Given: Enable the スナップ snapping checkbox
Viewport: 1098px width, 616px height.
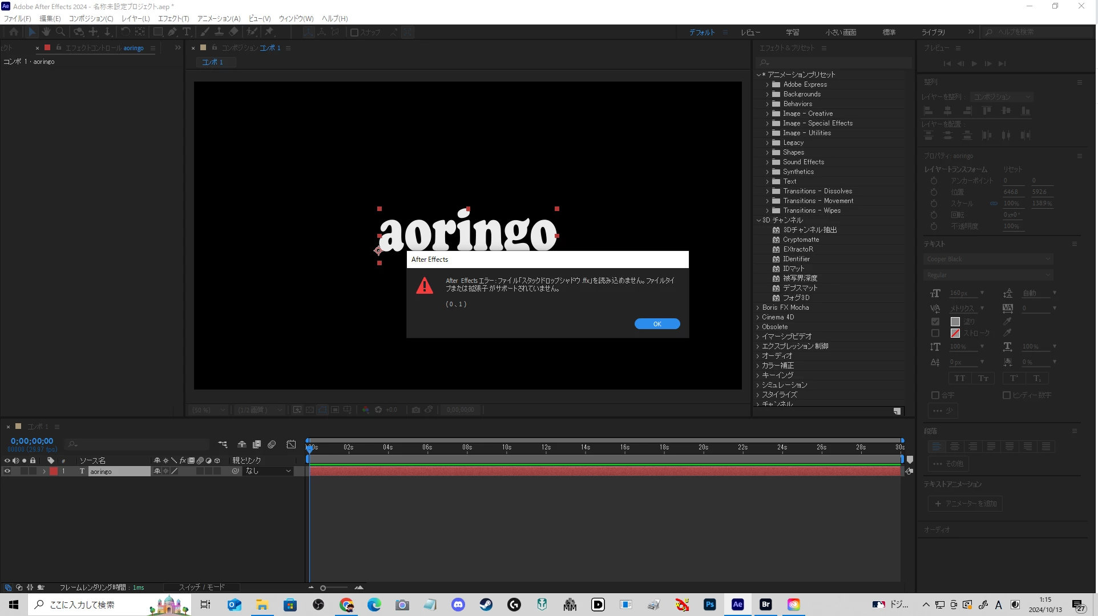Looking at the screenshot, I should click(354, 33).
